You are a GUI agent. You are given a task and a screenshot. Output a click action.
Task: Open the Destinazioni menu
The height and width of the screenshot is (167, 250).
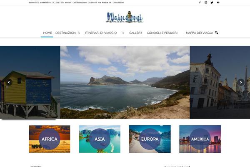click(66, 33)
